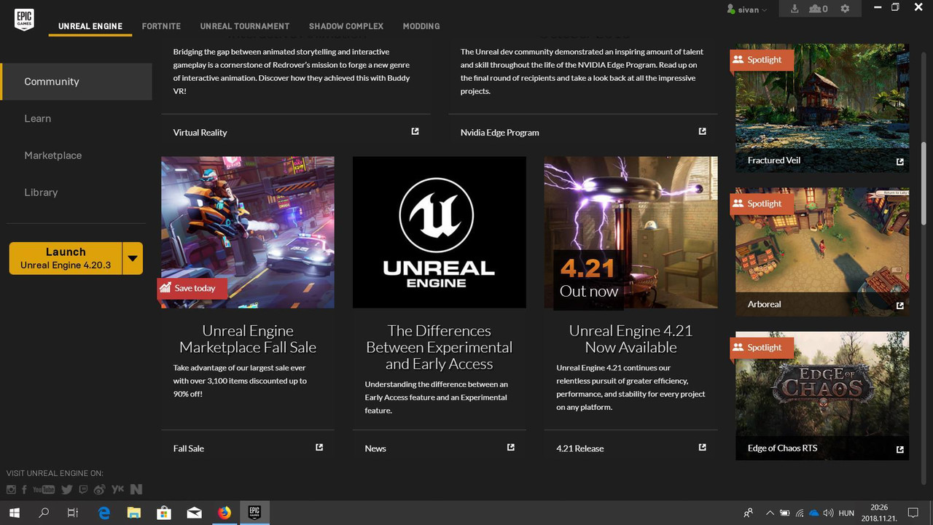Click the HUN language indicator

[846, 513]
